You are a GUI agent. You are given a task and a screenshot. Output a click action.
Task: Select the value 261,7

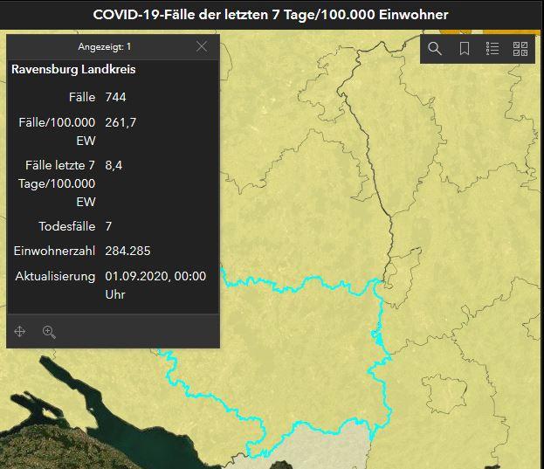[121, 122]
